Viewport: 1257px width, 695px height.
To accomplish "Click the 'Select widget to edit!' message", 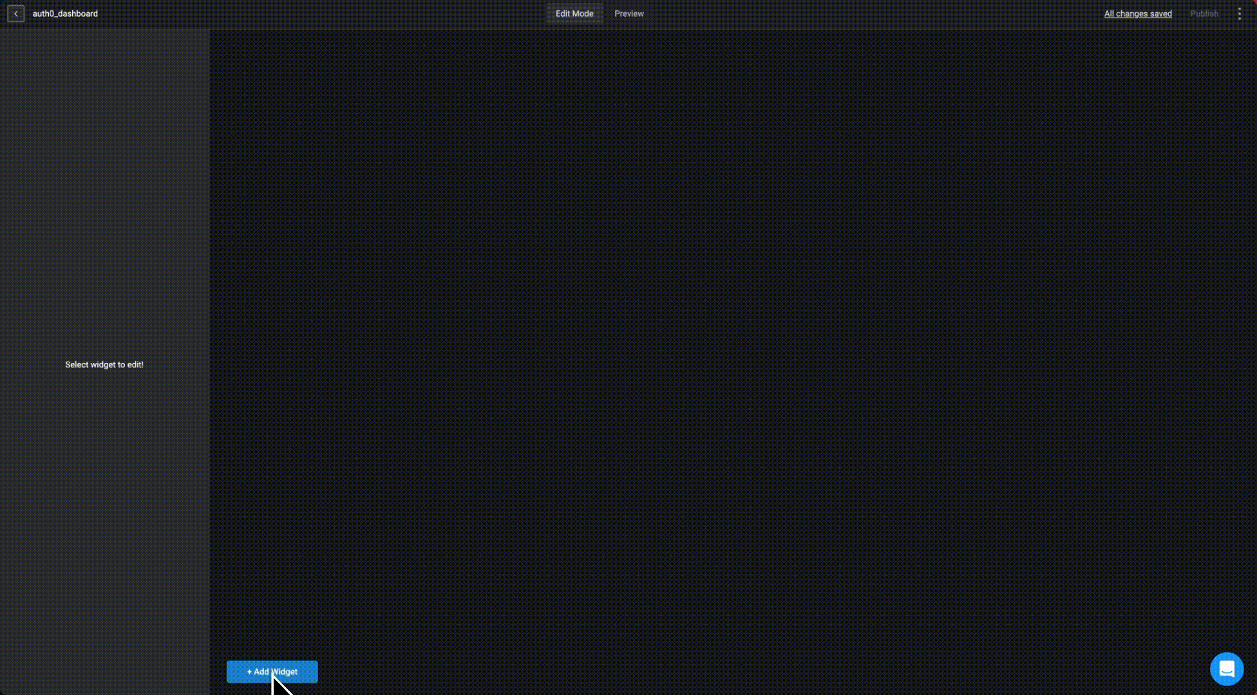I will tap(104, 364).
